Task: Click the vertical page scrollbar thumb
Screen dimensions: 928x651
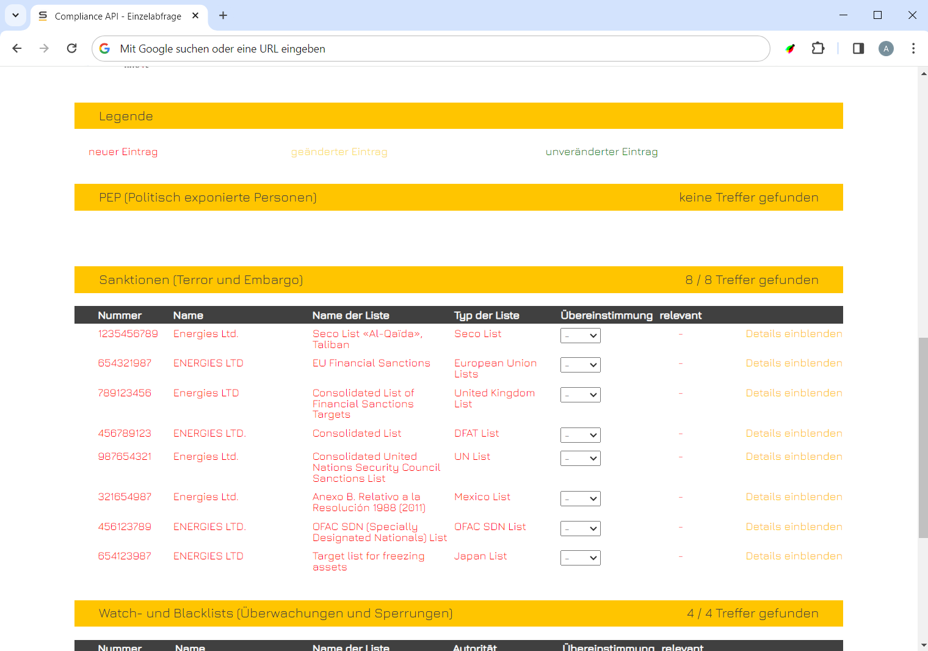Action: [x=923, y=437]
